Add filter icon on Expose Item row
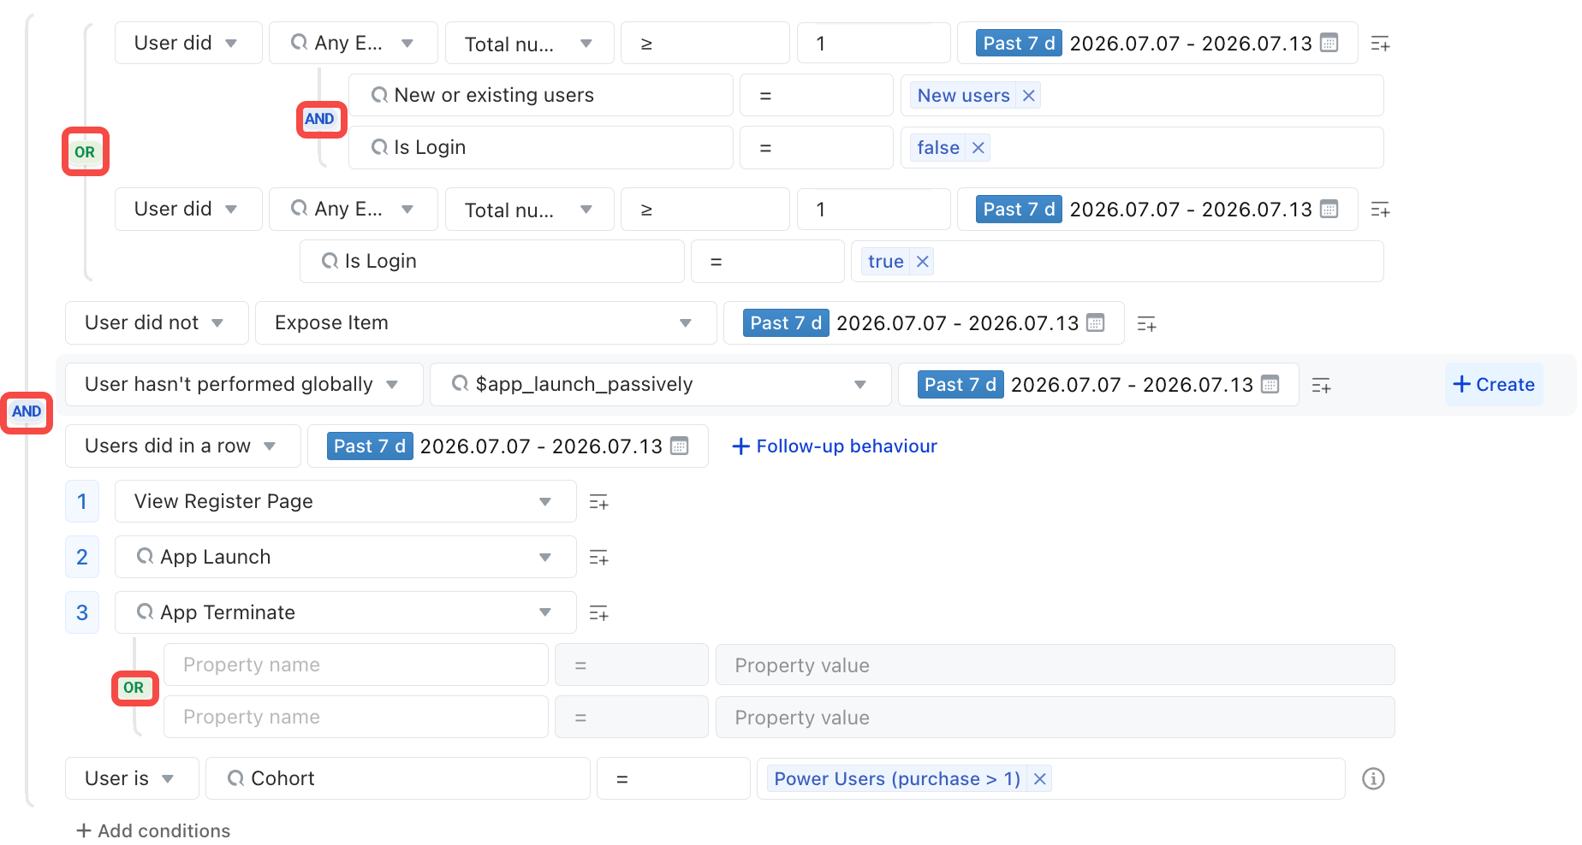Viewport: 1582px width, 845px height. click(x=1146, y=324)
